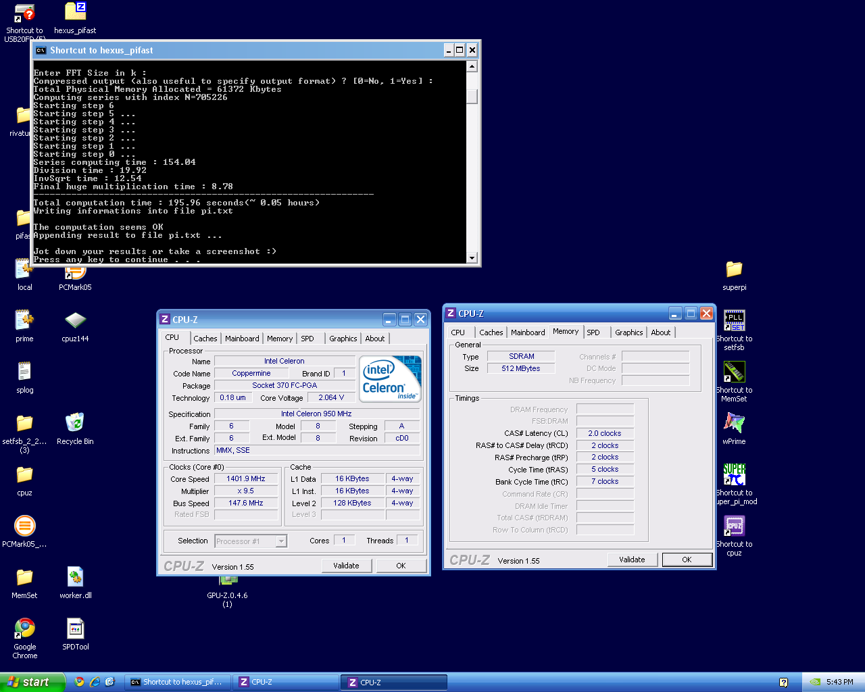Open the Shortcut to cpuz icon
Image resolution: width=865 pixels, height=692 pixels.
[x=735, y=525]
